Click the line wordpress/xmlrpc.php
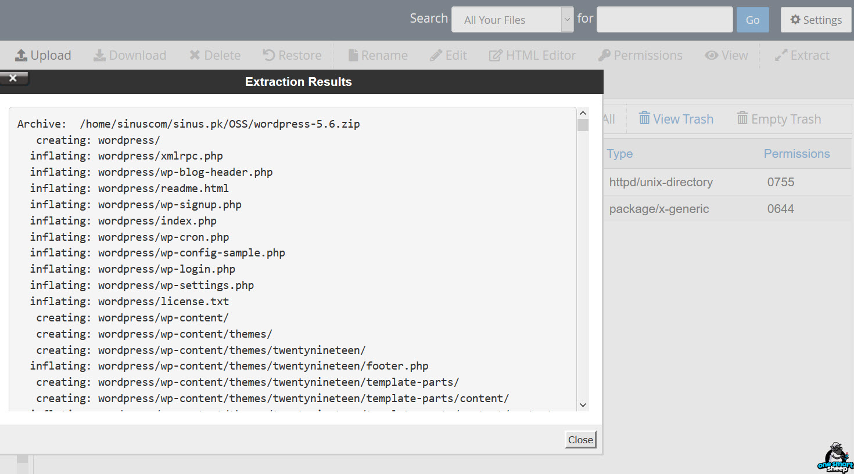 [x=127, y=156]
